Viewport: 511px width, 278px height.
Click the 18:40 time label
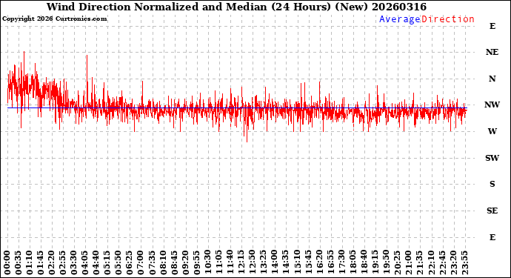pyautogui.click(x=364, y=262)
